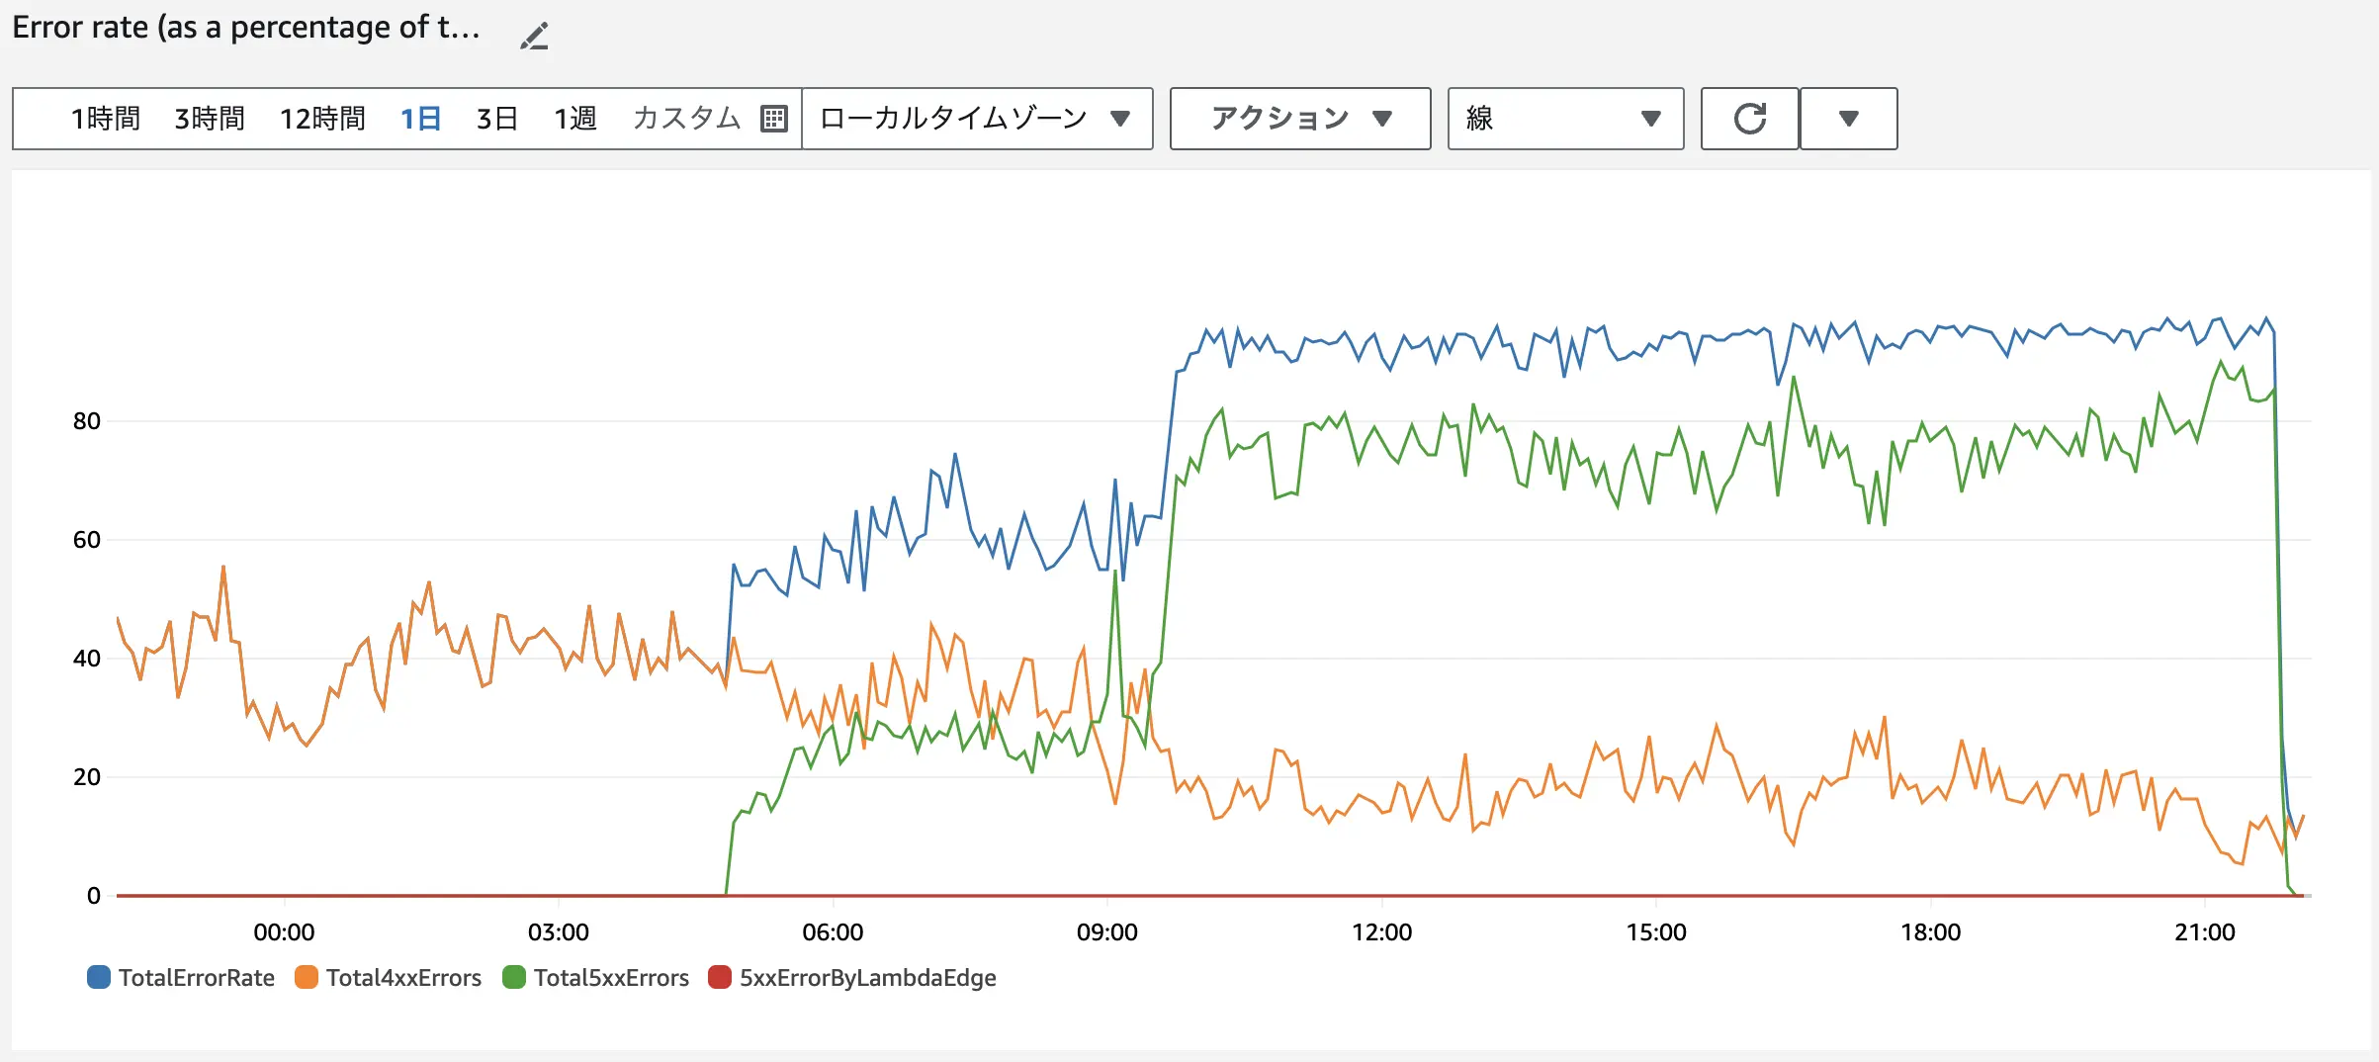Click the pencil edit title icon

point(534,37)
